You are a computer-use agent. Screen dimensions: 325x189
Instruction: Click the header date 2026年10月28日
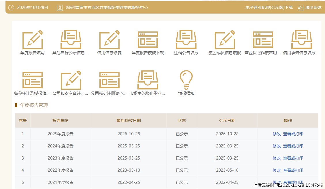point(33,8)
